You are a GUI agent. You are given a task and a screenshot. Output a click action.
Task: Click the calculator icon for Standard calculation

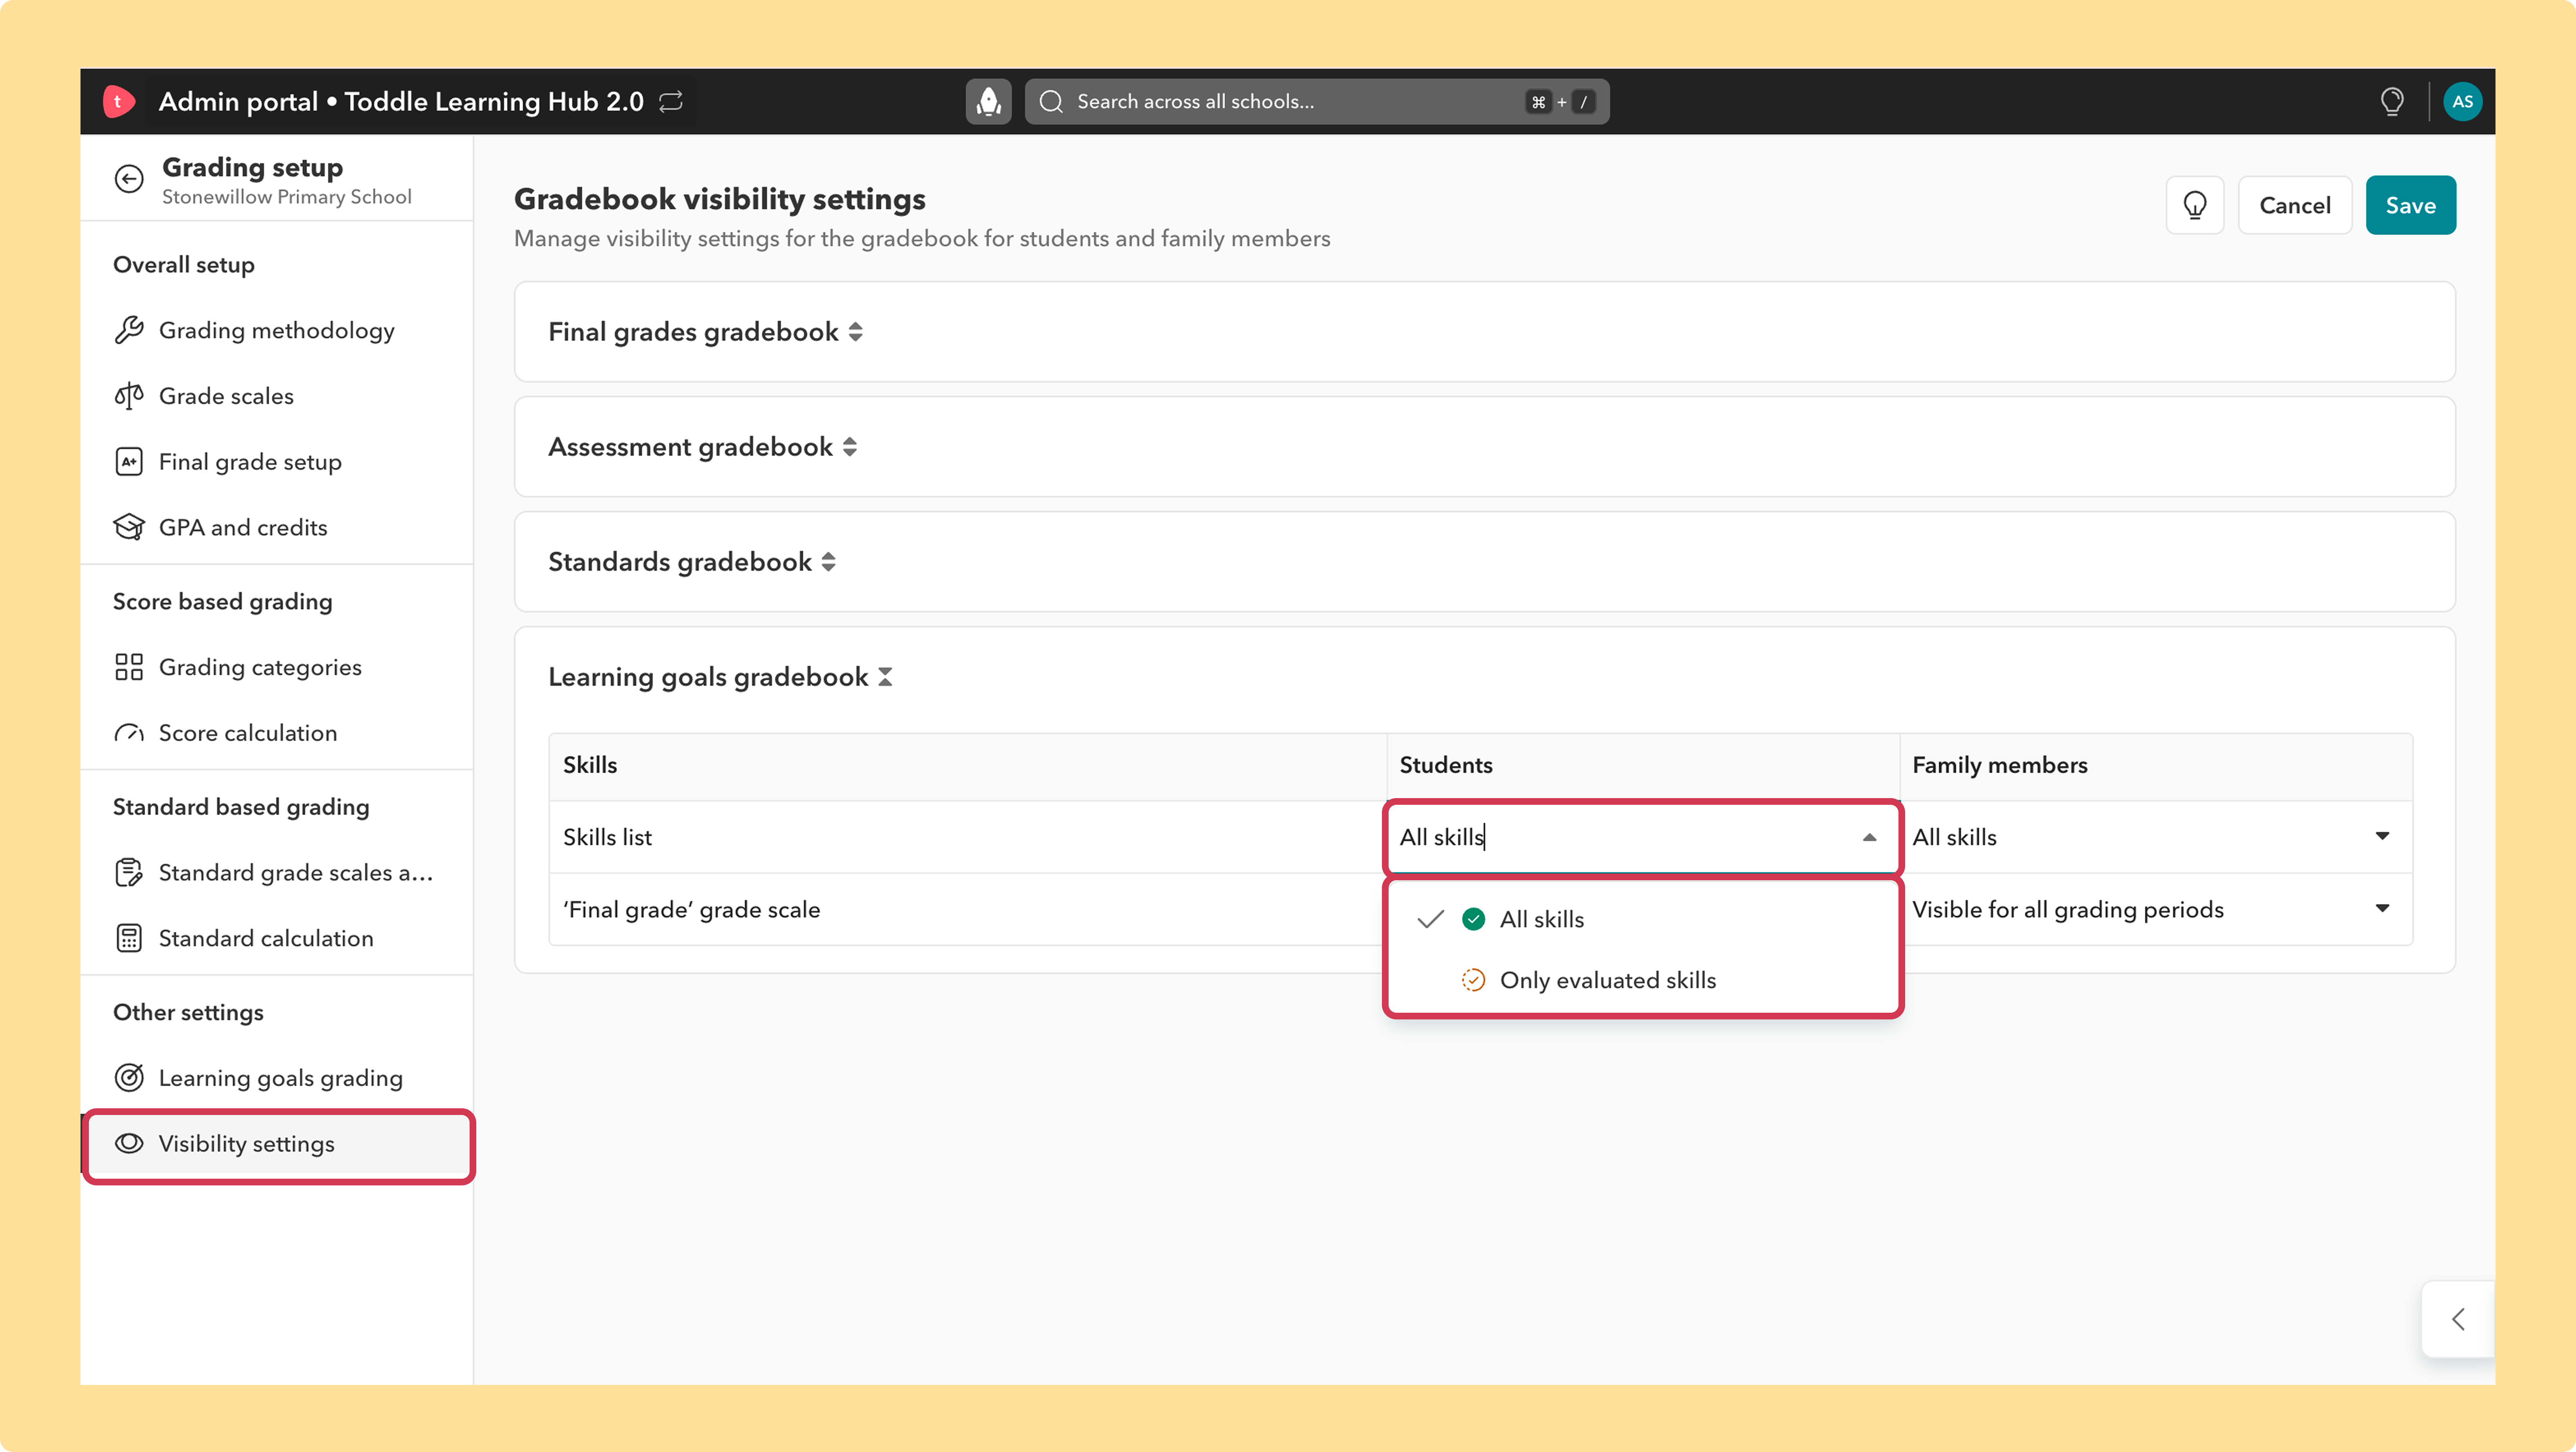(x=129, y=938)
